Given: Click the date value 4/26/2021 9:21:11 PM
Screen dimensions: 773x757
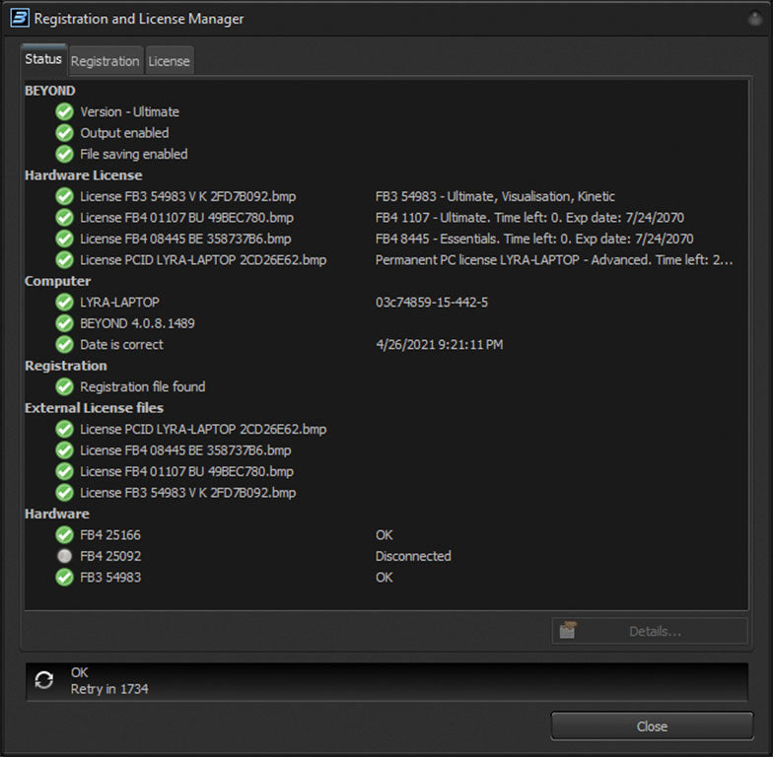Looking at the screenshot, I should pyautogui.click(x=440, y=345).
